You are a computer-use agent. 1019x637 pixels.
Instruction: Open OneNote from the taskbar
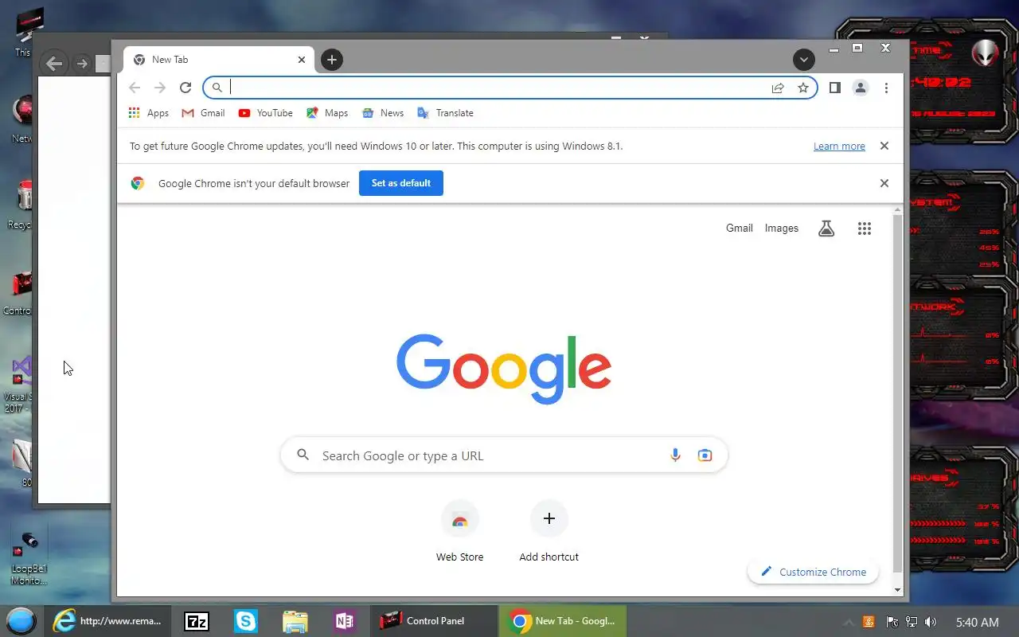click(x=345, y=621)
